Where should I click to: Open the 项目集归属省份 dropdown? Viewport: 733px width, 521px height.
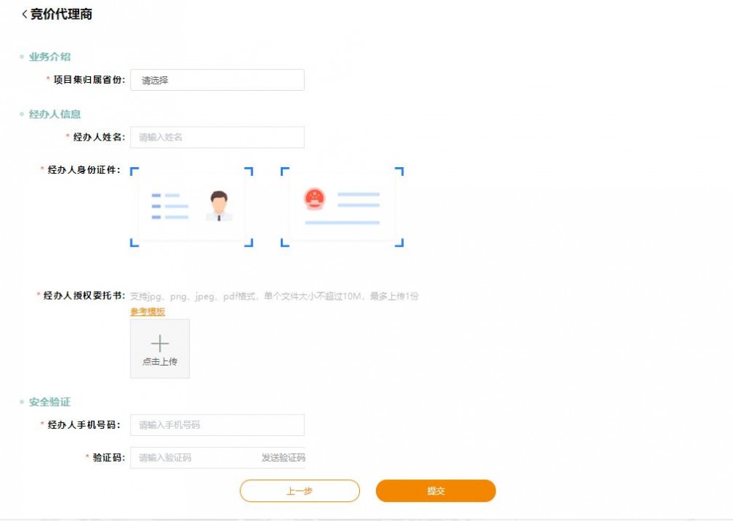pos(217,81)
